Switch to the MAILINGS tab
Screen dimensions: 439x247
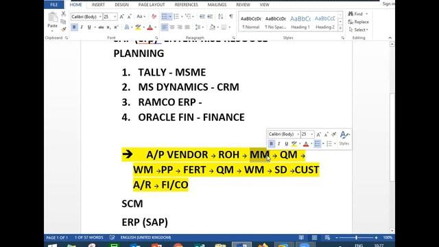click(x=217, y=5)
